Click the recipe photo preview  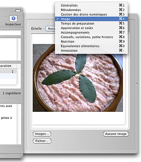pyautogui.click(x=78, y=78)
